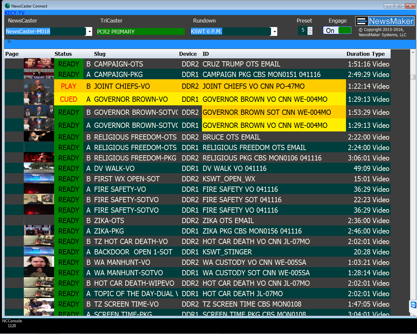Screen dimensions: 417x334
Task: Open the Rundown dropdown arrow
Action: (x=274, y=31)
